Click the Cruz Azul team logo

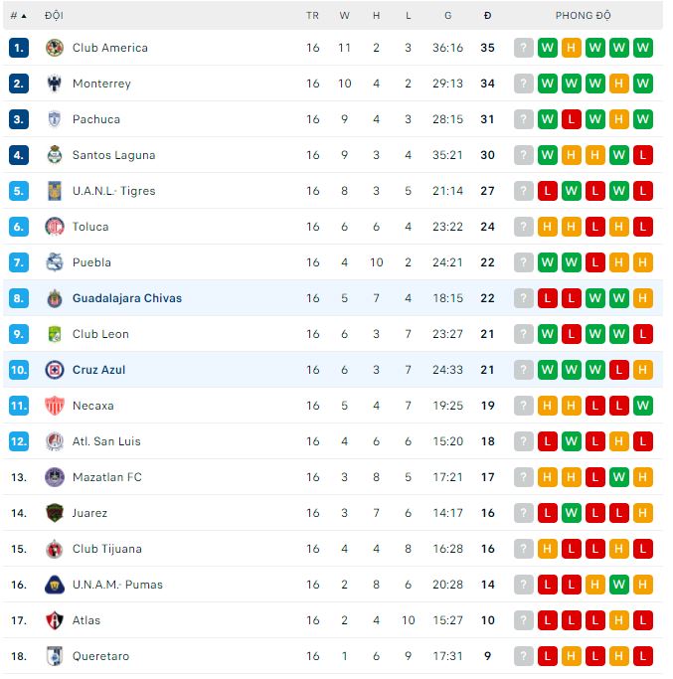click(55, 370)
